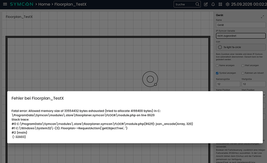Open the fa-light fa-circle icon selector

(x=241, y=47)
